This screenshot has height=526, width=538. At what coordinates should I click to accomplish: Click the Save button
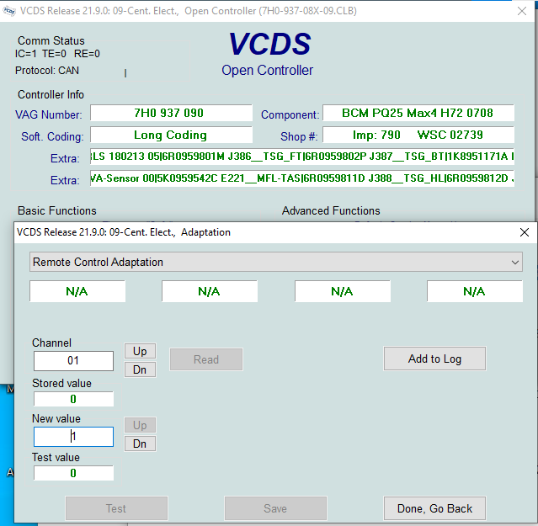click(275, 508)
